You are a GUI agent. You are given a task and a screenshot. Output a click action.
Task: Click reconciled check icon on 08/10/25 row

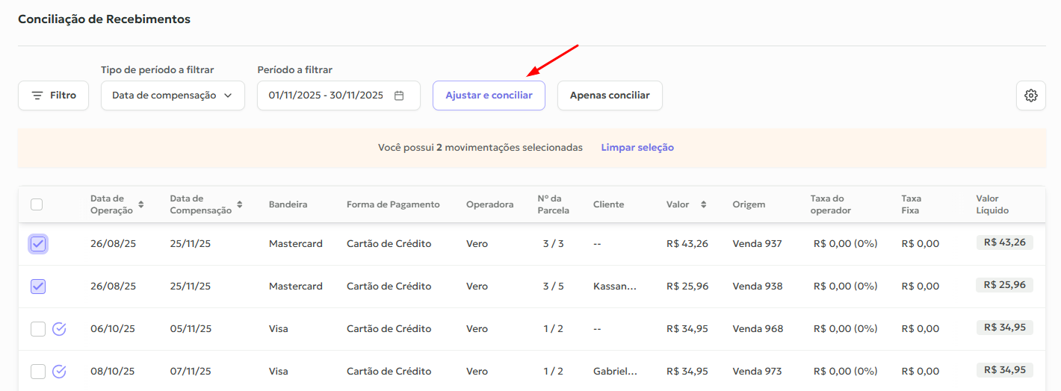60,372
